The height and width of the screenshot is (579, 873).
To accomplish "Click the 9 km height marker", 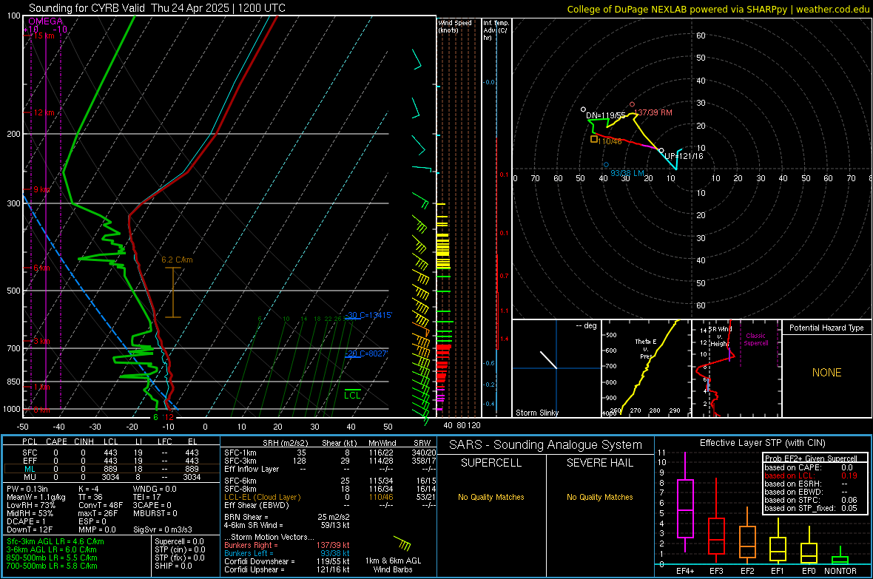I will [41, 189].
